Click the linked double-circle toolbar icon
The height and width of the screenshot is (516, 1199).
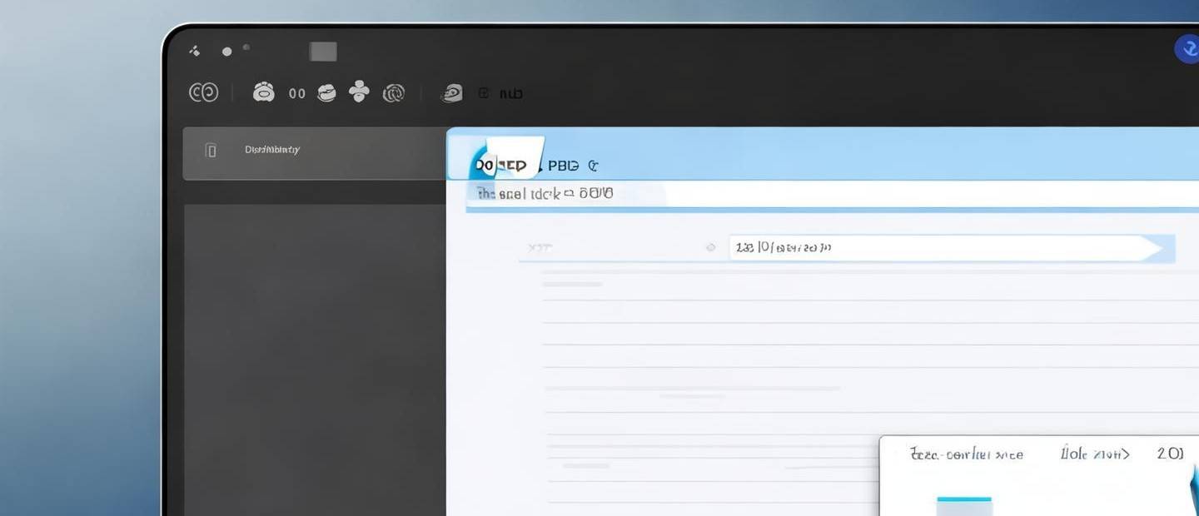pos(204,92)
